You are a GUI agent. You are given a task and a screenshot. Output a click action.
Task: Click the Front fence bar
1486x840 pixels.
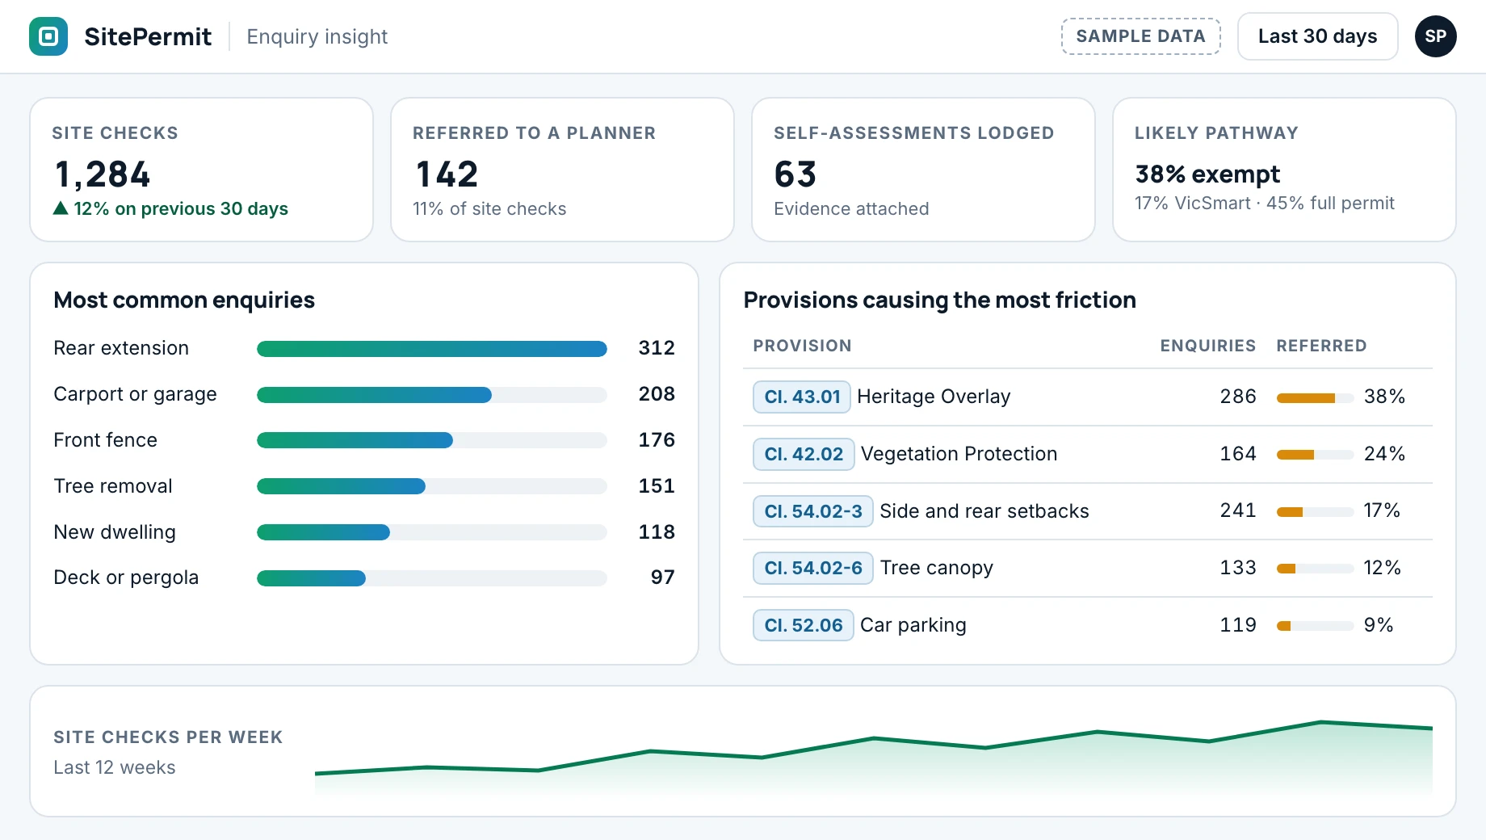click(432, 440)
